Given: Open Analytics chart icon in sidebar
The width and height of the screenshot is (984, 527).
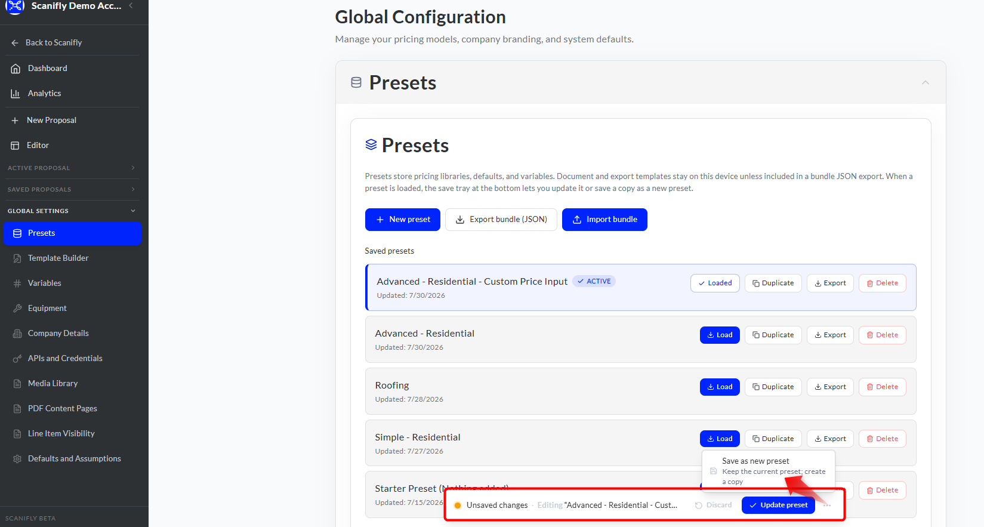Looking at the screenshot, I should [x=16, y=94].
